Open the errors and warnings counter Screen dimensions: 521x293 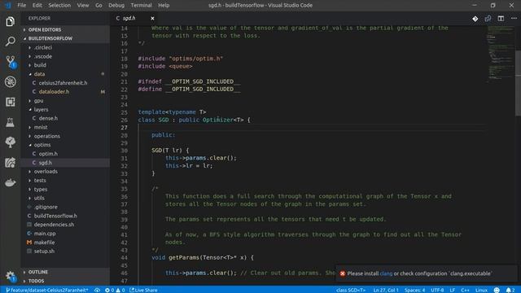[115, 290]
